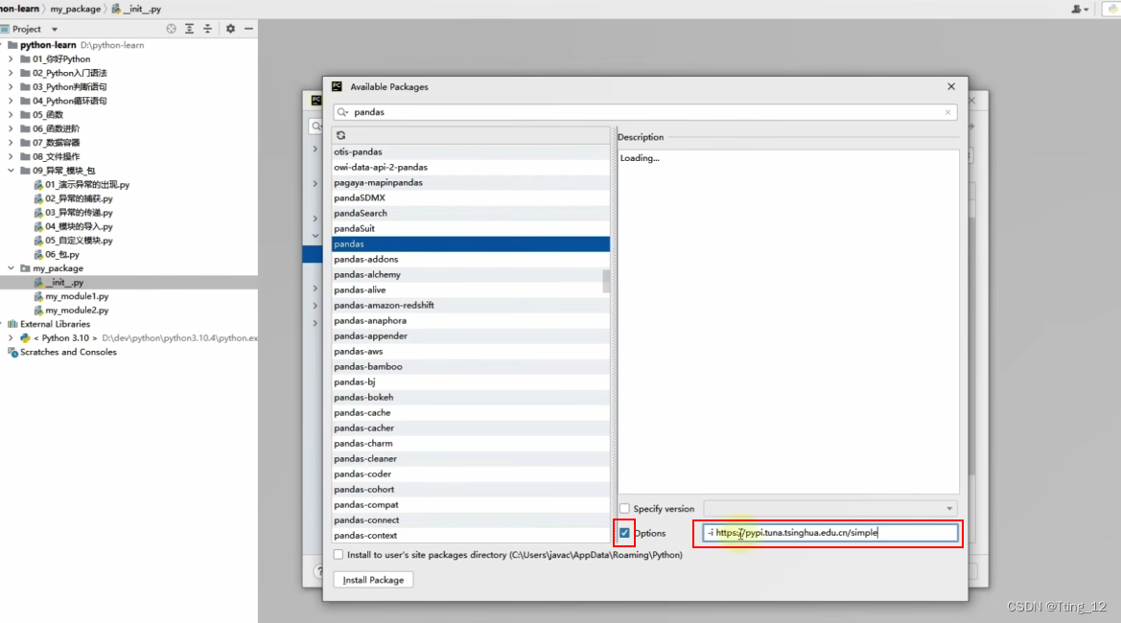This screenshot has width=1121, height=623.
Task: Click the refresh packages list icon
Action: click(x=341, y=135)
